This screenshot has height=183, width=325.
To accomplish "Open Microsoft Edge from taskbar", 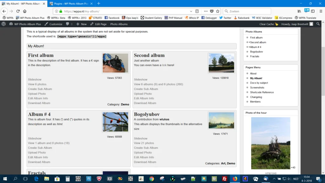I will tap(36, 179).
